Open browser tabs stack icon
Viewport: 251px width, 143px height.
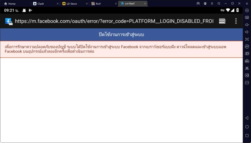click(x=222, y=21)
